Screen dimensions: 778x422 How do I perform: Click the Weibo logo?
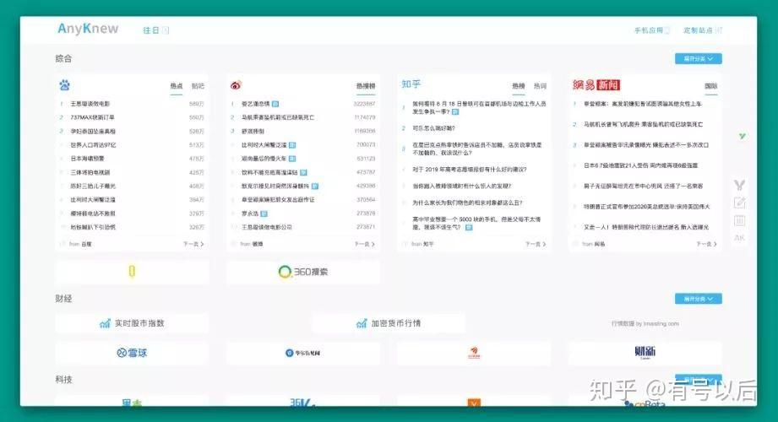click(x=236, y=84)
